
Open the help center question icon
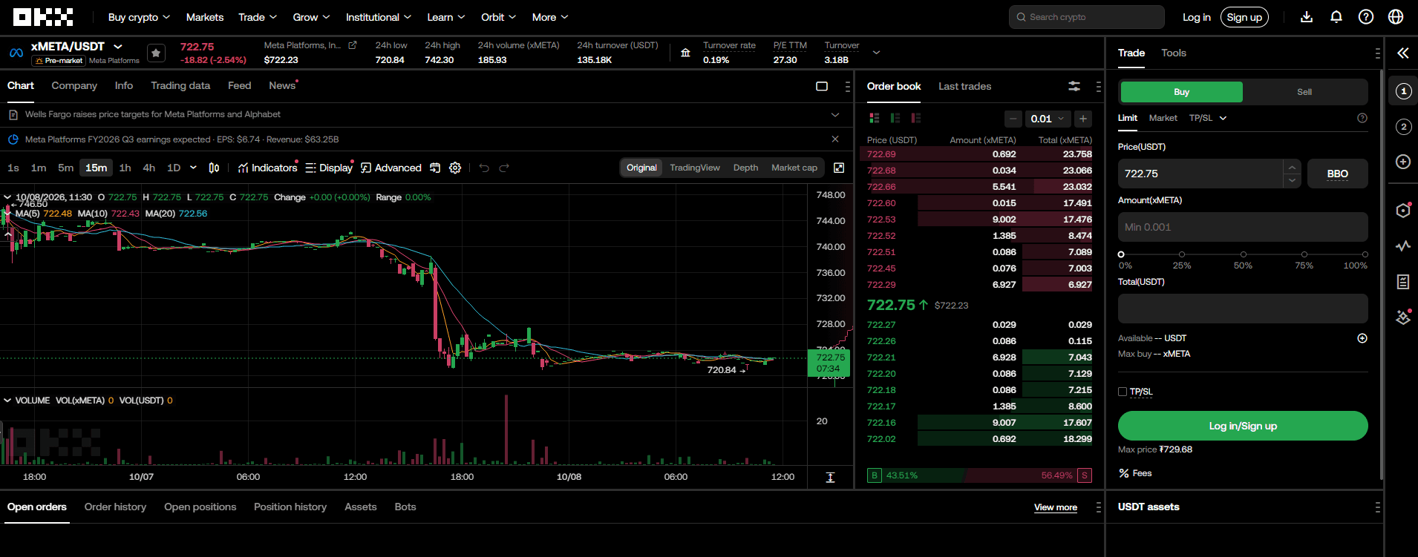point(1366,17)
